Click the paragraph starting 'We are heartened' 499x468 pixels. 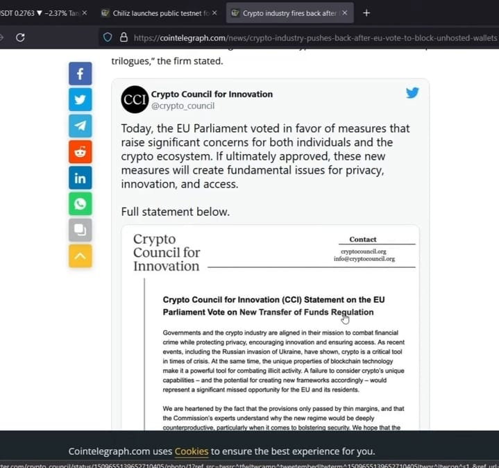coord(284,418)
